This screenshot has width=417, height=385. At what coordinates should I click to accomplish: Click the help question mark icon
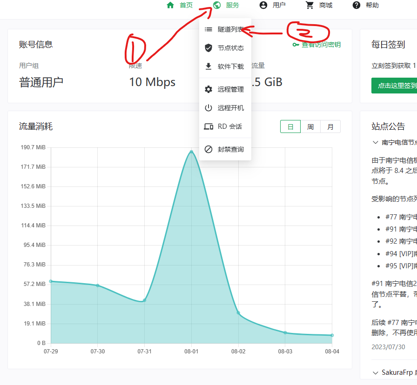click(356, 5)
